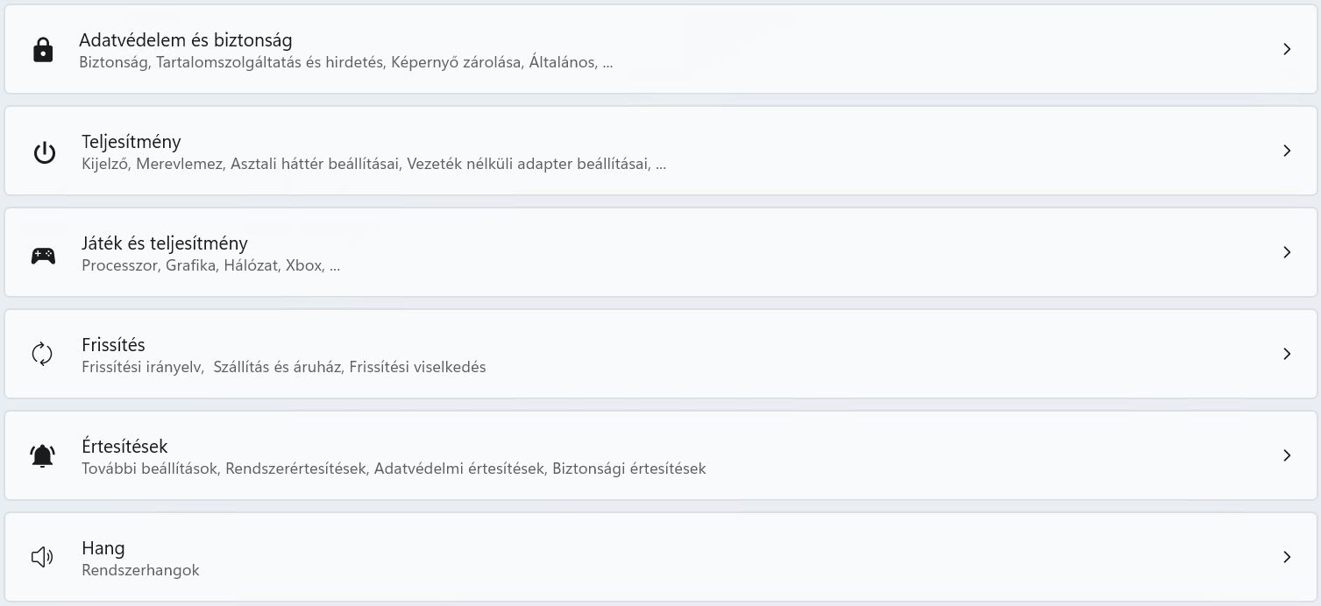Click the chevron on Játék és teljesítmény row

point(1287,252)
